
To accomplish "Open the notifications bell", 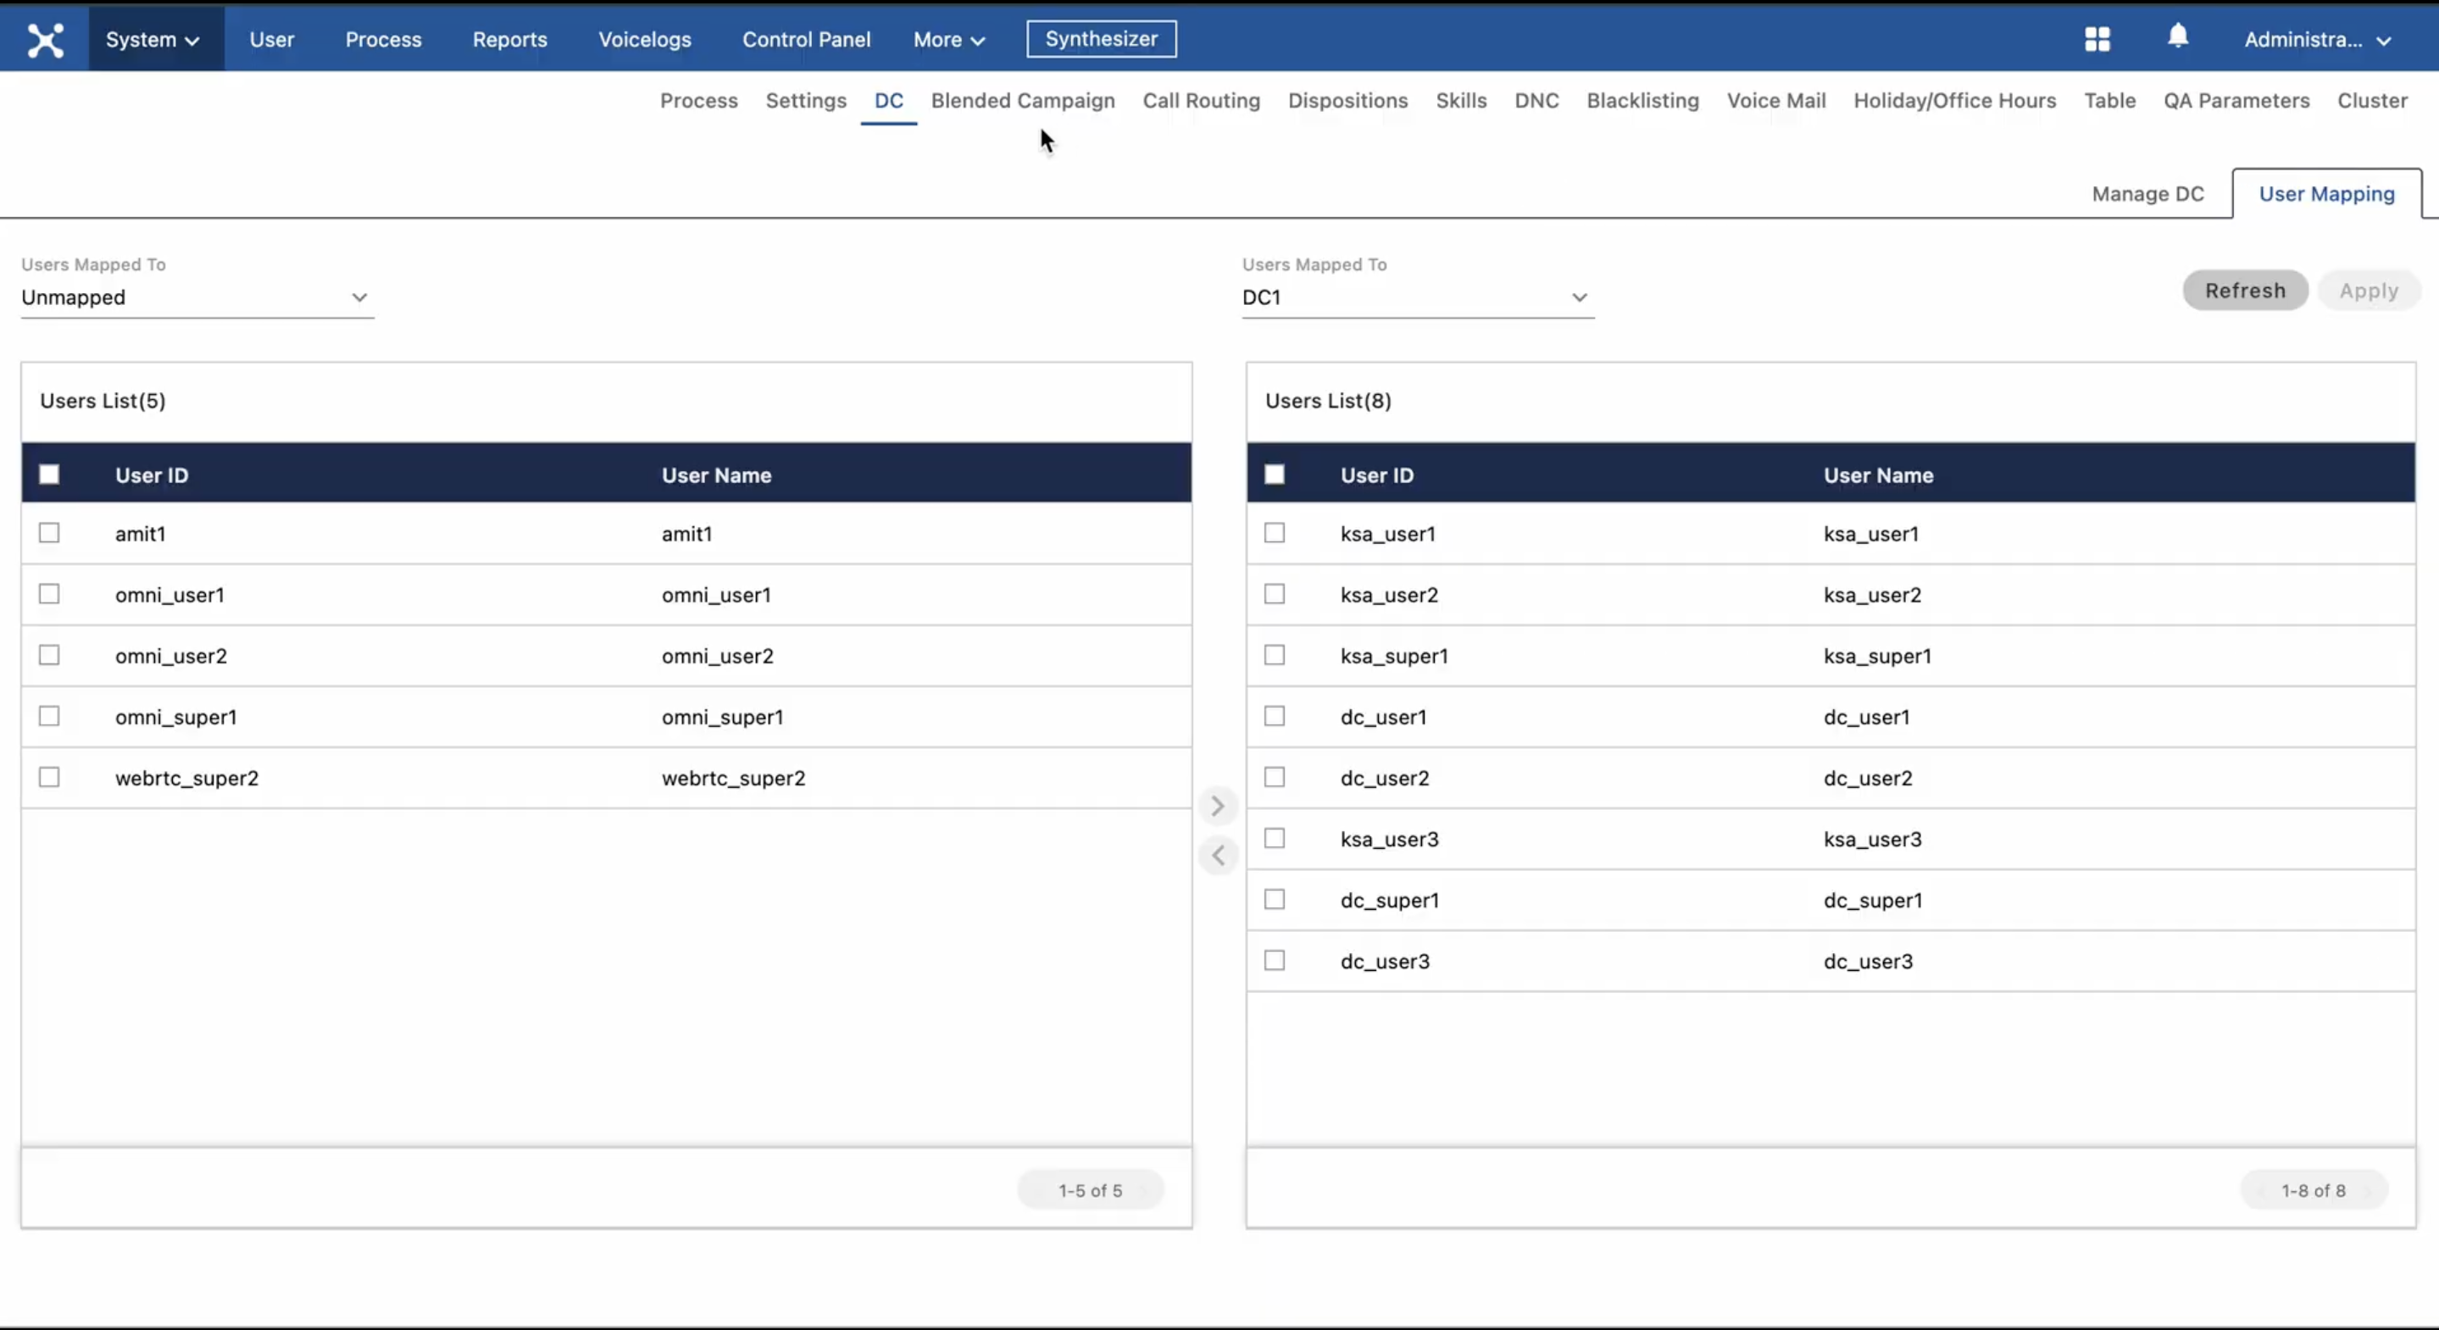I will [2177, 37].
